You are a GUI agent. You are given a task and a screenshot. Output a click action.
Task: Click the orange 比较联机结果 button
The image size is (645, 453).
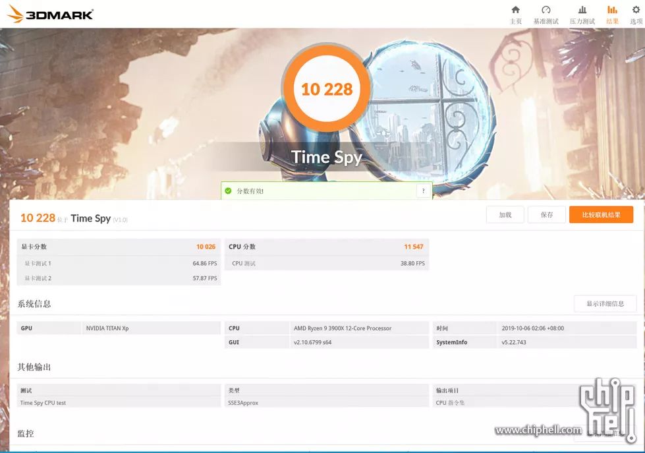601,214
